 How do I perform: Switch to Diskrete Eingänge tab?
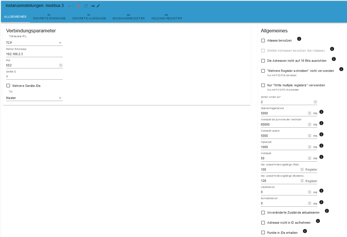tap(49, 17)
